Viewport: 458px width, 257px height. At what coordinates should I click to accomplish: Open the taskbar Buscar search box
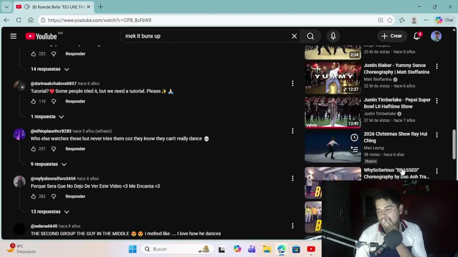178,249
